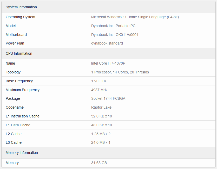Click the 1.90 GHz value
Image resolution: width=217 pixels, height=169 pixels.
pyautogui.click(x=99, y=81)
